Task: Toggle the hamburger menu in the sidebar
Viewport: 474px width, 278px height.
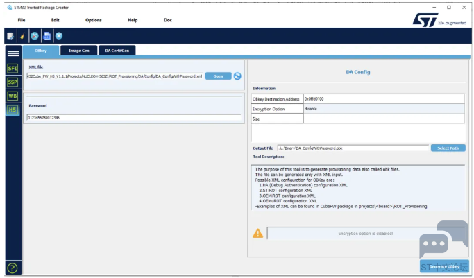Action: click(x=13, y=53)
